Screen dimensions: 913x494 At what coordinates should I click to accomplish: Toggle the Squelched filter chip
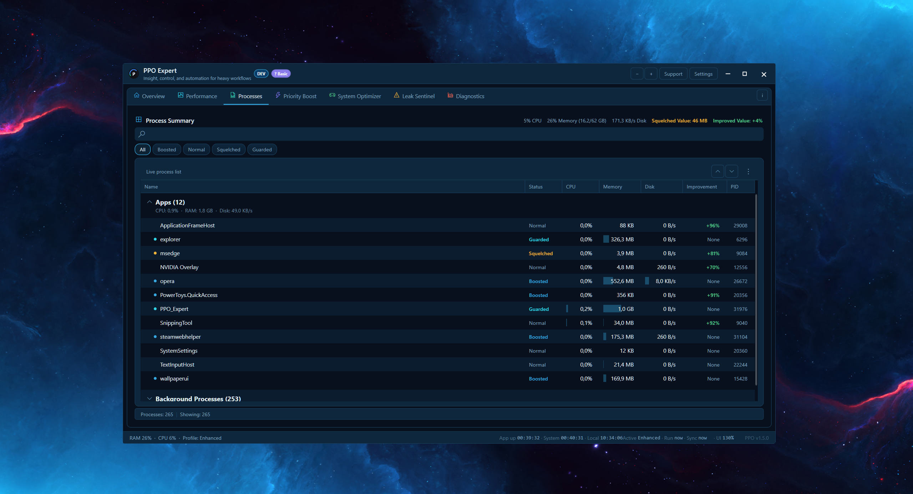tap(228, 150)
